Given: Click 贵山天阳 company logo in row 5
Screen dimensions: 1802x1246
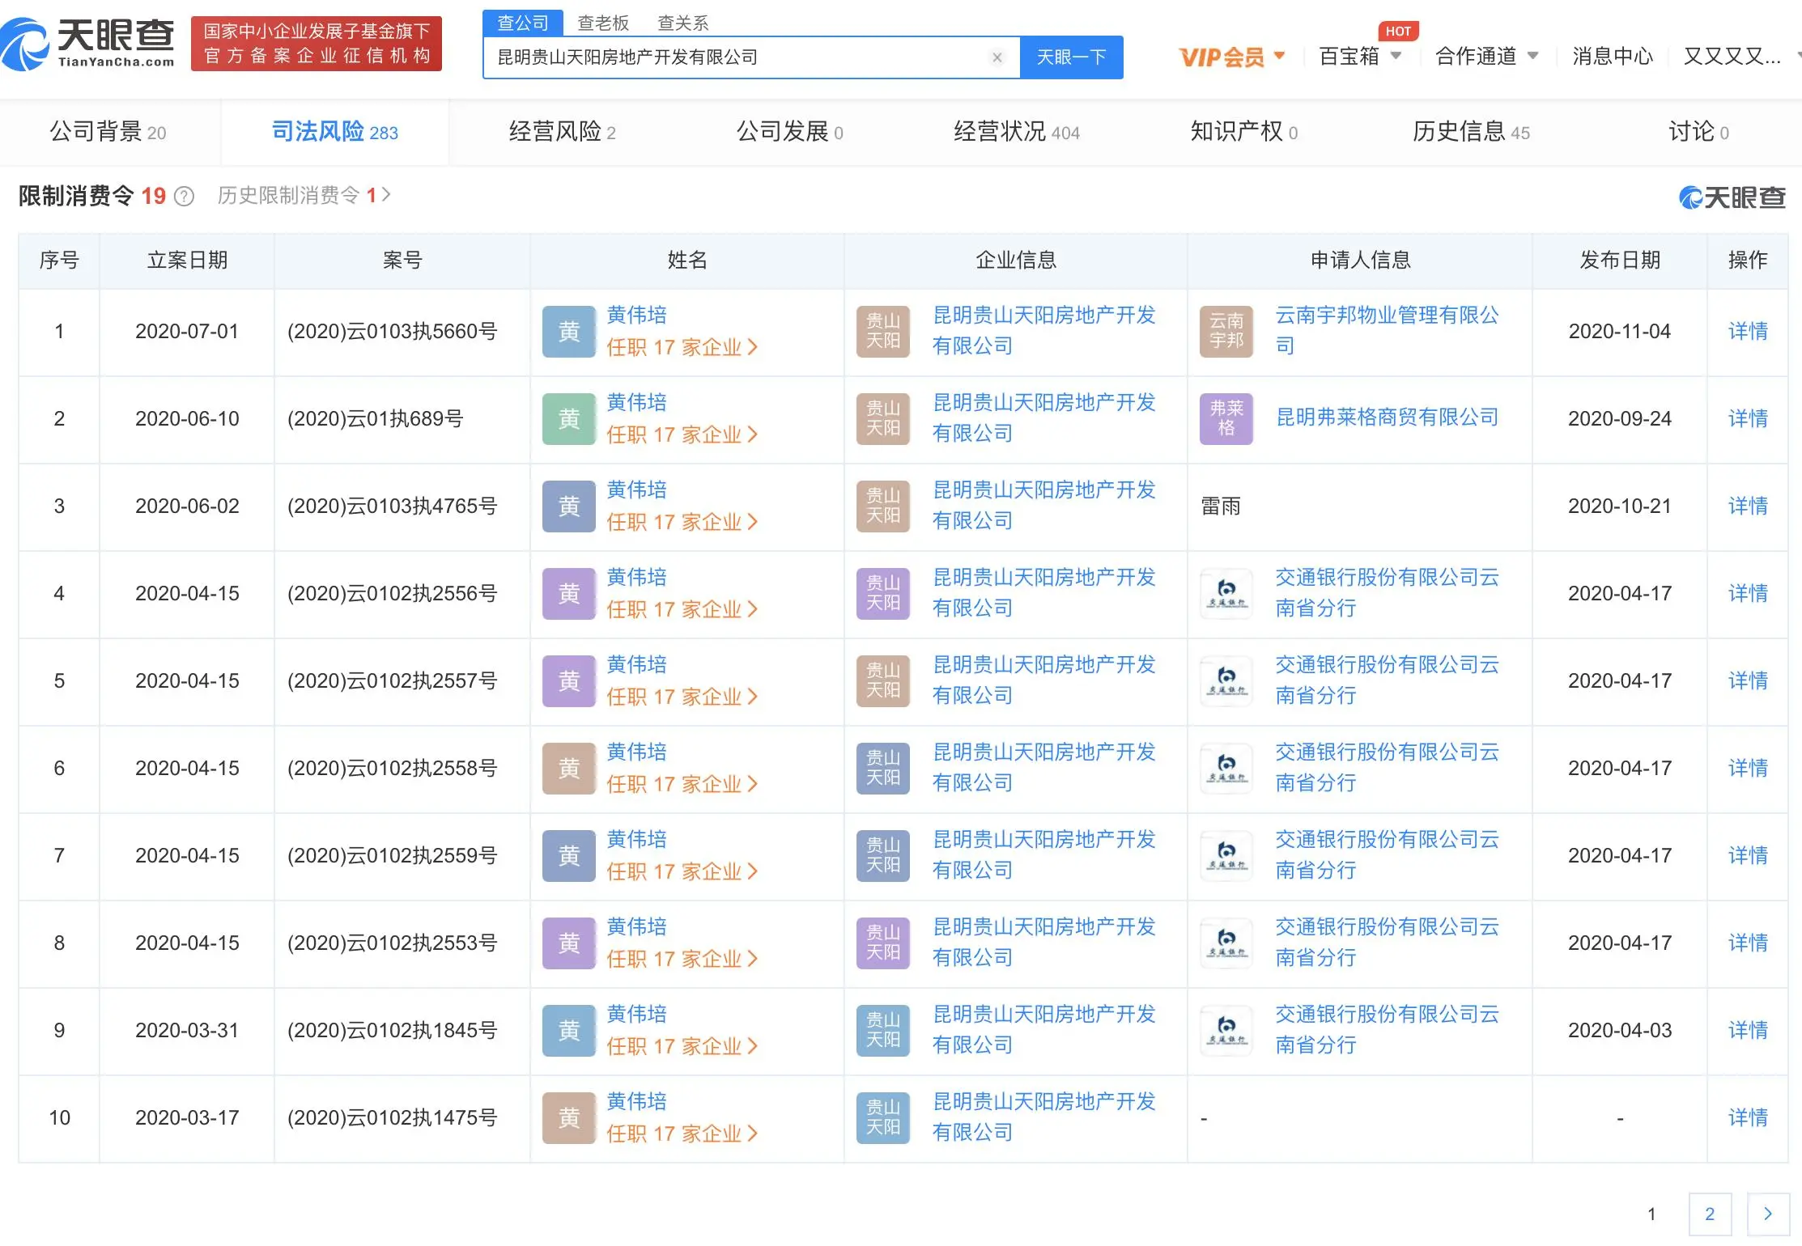Looking at the screenshot, I should coord(883,681).
